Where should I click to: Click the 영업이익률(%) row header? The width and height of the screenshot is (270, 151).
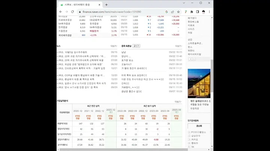pos(63,139)
